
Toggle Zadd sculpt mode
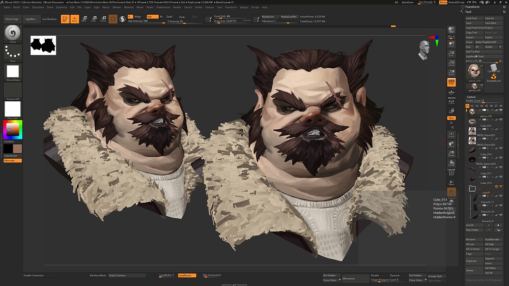[169, 17]
